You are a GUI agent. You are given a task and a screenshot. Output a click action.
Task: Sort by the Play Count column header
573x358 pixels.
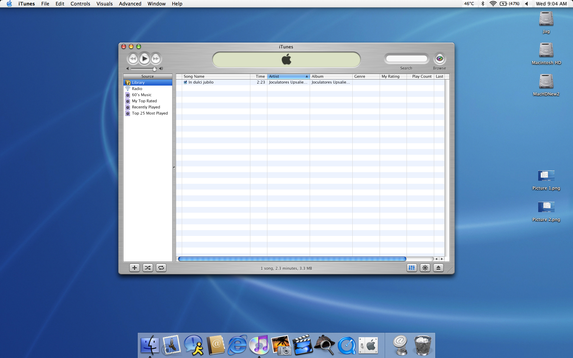(x=421, y=76)
